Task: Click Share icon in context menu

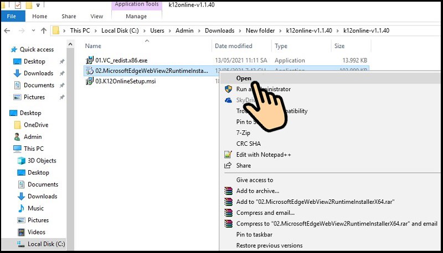Action: click(228, 165)
